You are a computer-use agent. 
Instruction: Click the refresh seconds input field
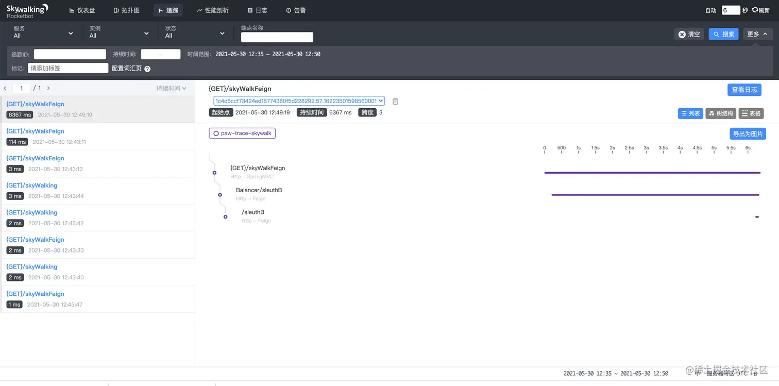click(x=731, y=10)
